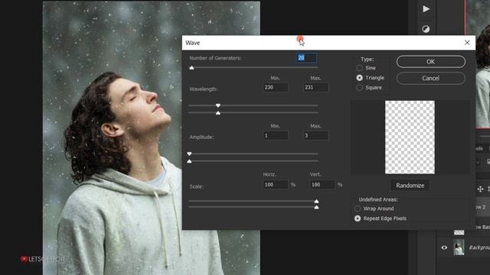Click the horizontal Scale slider handle
This screenshot has height=275, width=490.
pos(316,201)
